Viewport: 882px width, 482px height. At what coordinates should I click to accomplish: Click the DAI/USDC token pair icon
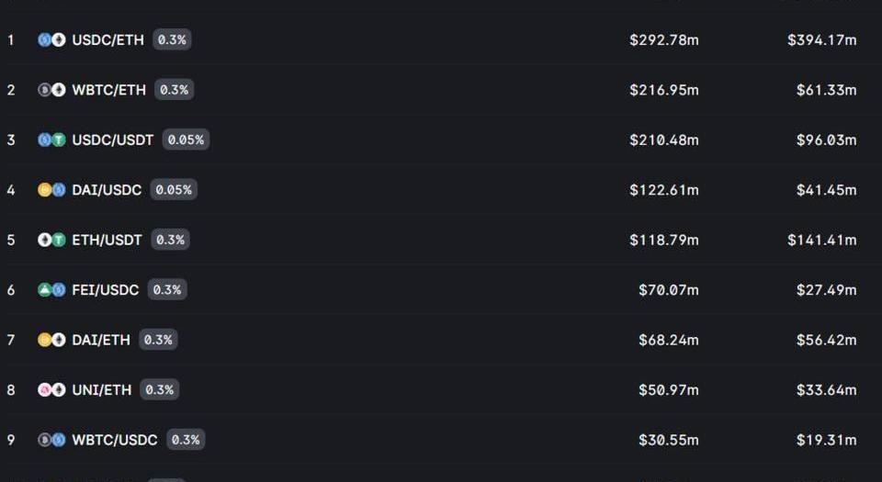tap(51, 190)
